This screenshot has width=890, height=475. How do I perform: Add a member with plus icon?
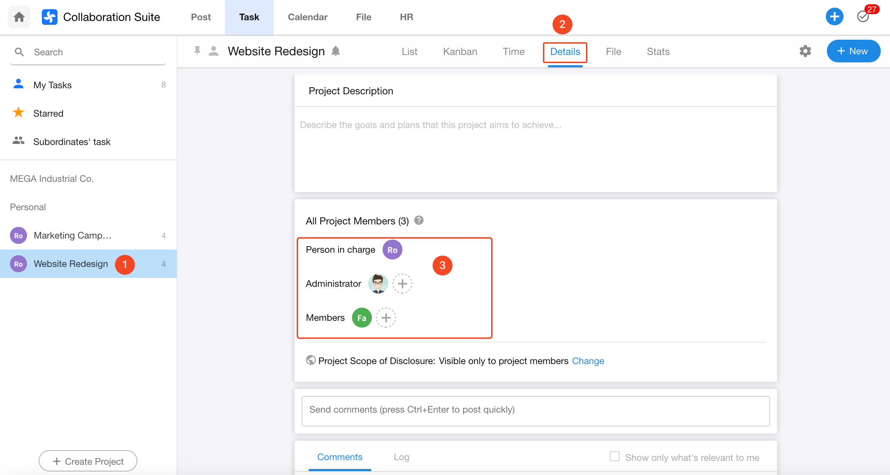(x=386, y=318)
